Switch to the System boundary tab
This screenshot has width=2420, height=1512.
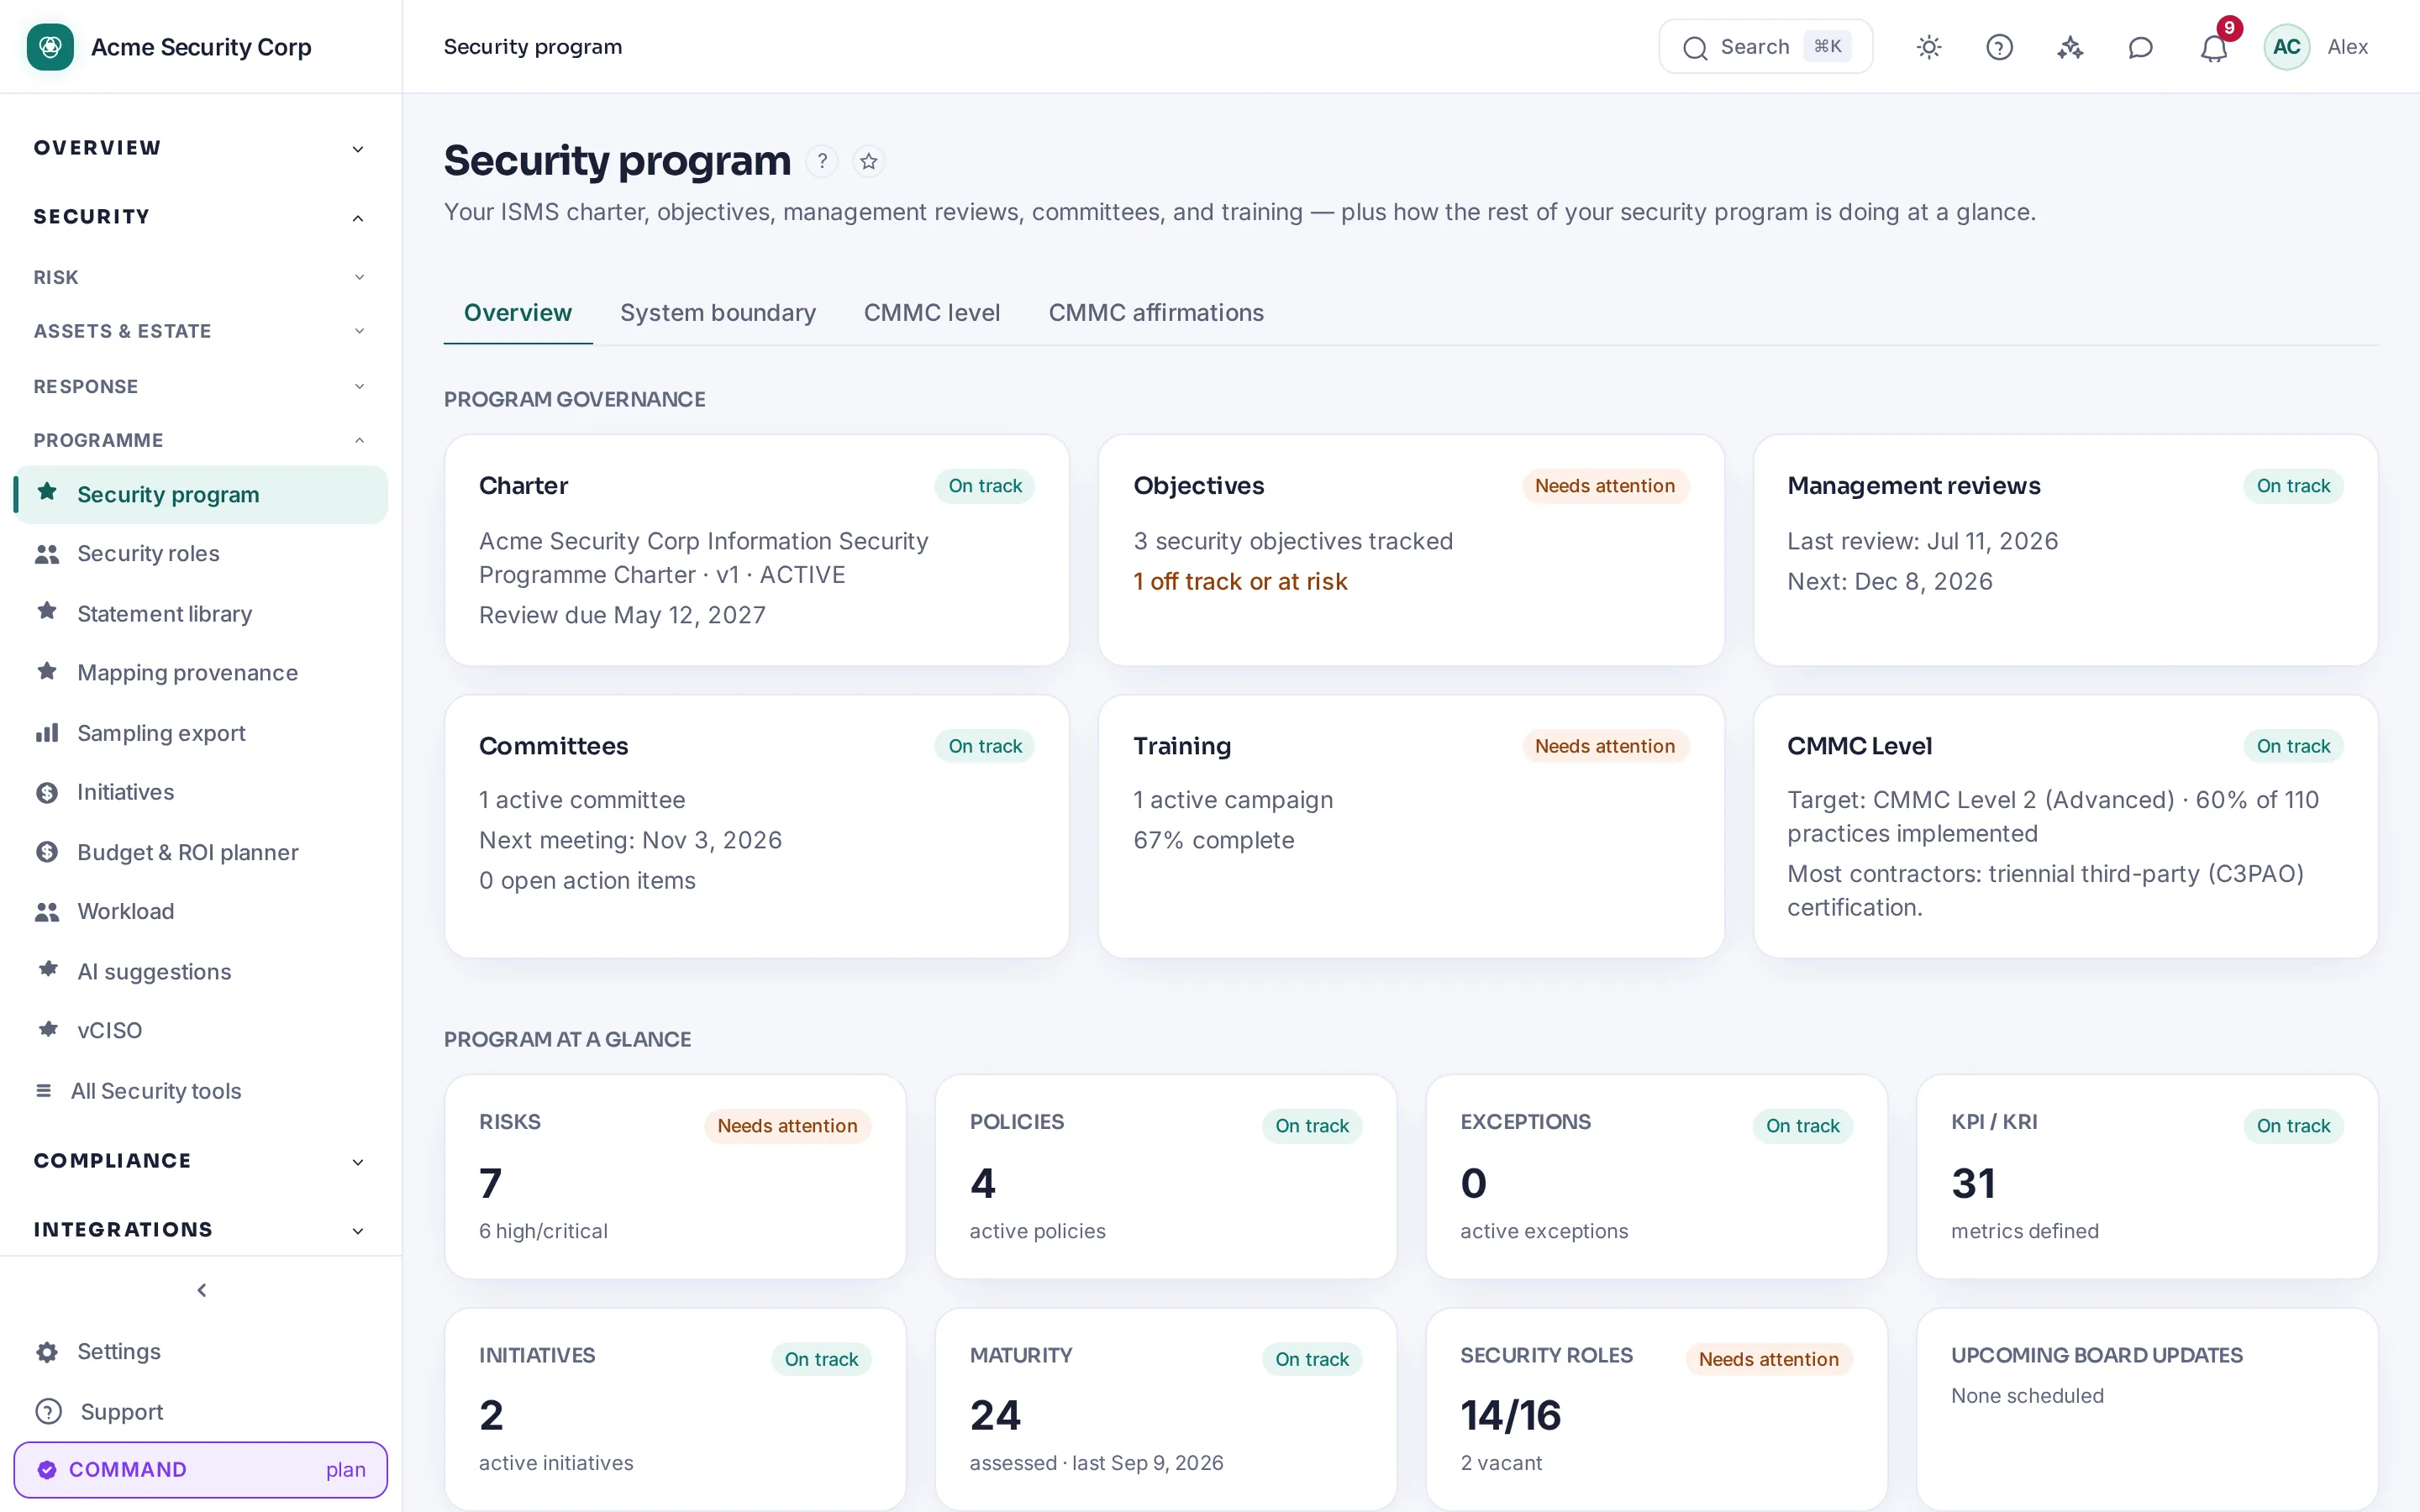pyautogui.click(x=717, y=313)
